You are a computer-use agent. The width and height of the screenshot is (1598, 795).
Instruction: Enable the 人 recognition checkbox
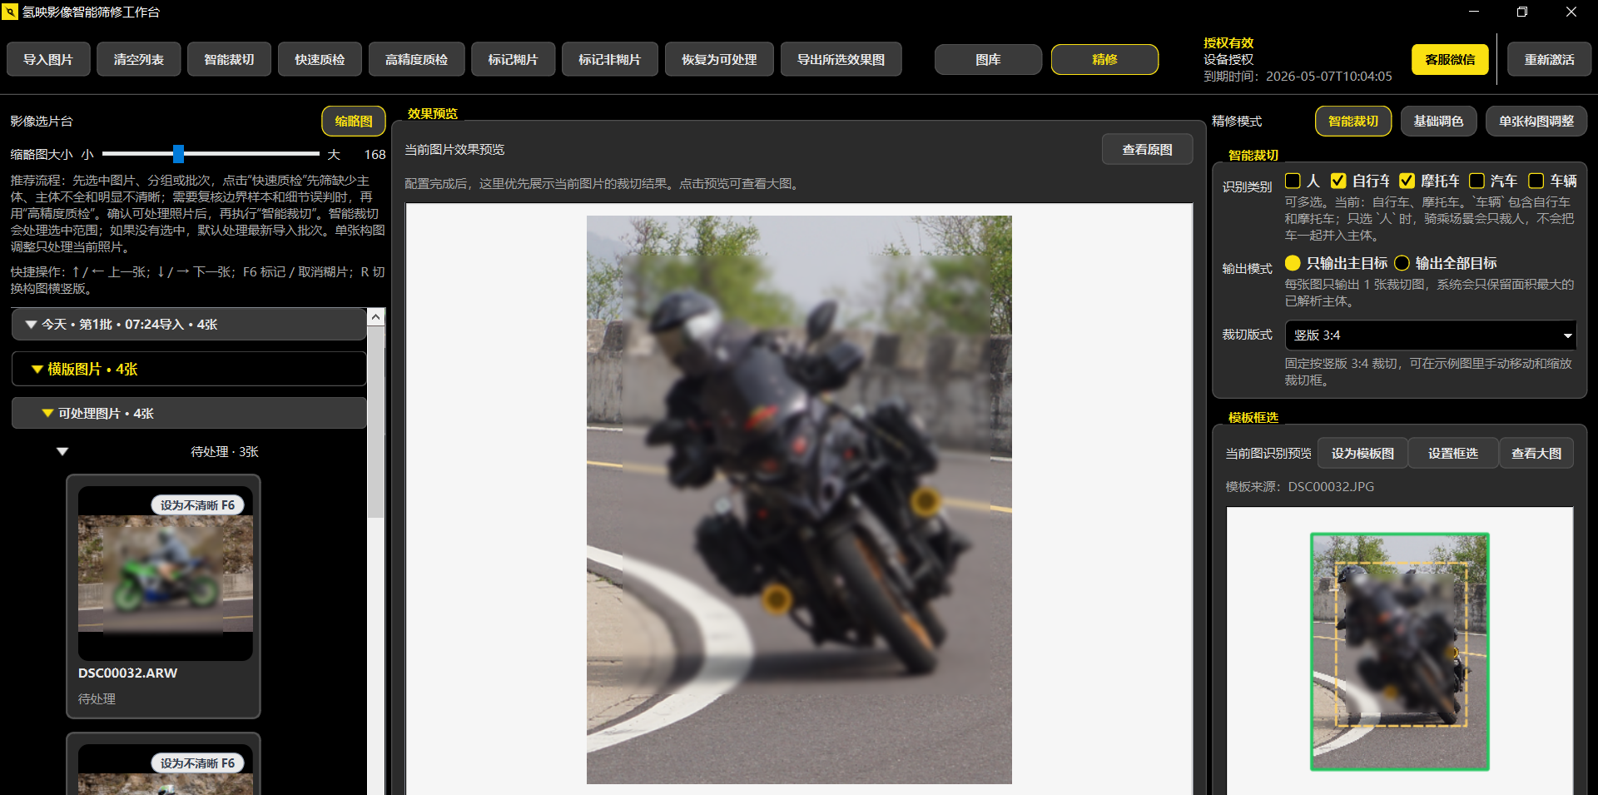click(x=1293, y=181)
